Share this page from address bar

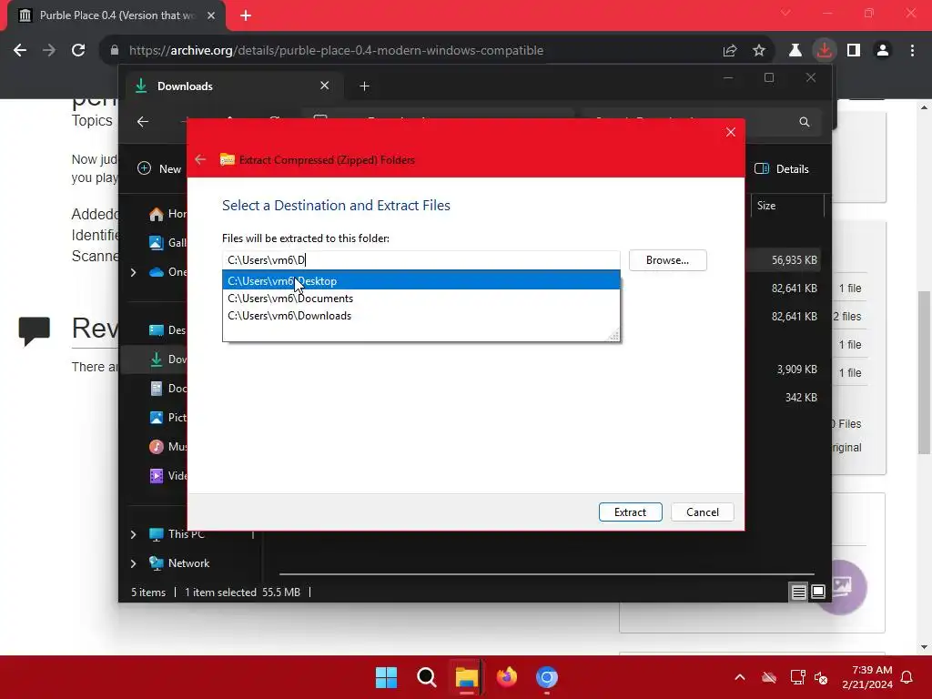[x=730, y=51]
